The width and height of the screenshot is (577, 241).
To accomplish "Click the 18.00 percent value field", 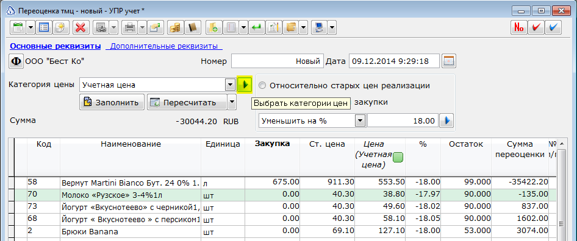I will [403, 120].
